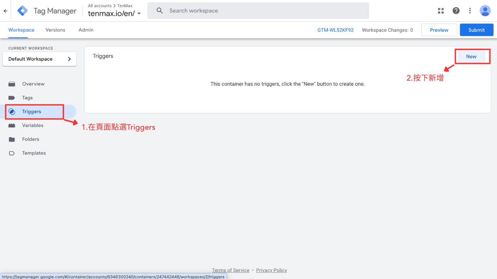Open the three-dot more options menu
This screenshot has height=279, width=497.
click(470, 11)
